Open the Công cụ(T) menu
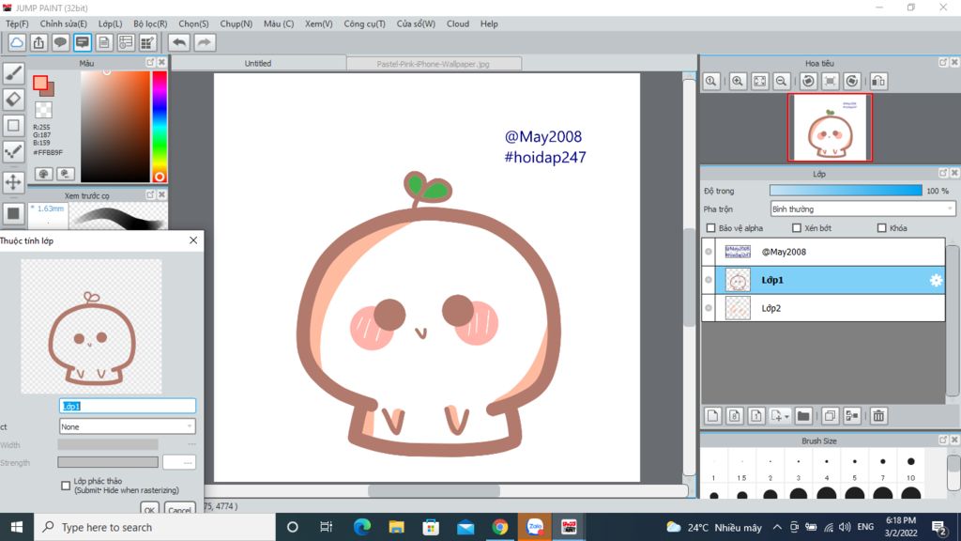Viewport: 961px width, 541px height. [x=365, y=23]
